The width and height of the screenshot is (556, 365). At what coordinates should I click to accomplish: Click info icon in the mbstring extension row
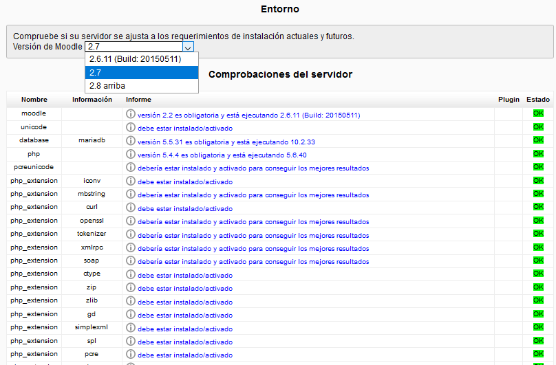pyautogui.click(x=131, y=195)
